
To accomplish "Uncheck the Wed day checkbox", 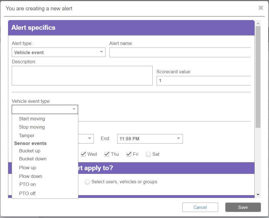I will (x=83, y=154).
